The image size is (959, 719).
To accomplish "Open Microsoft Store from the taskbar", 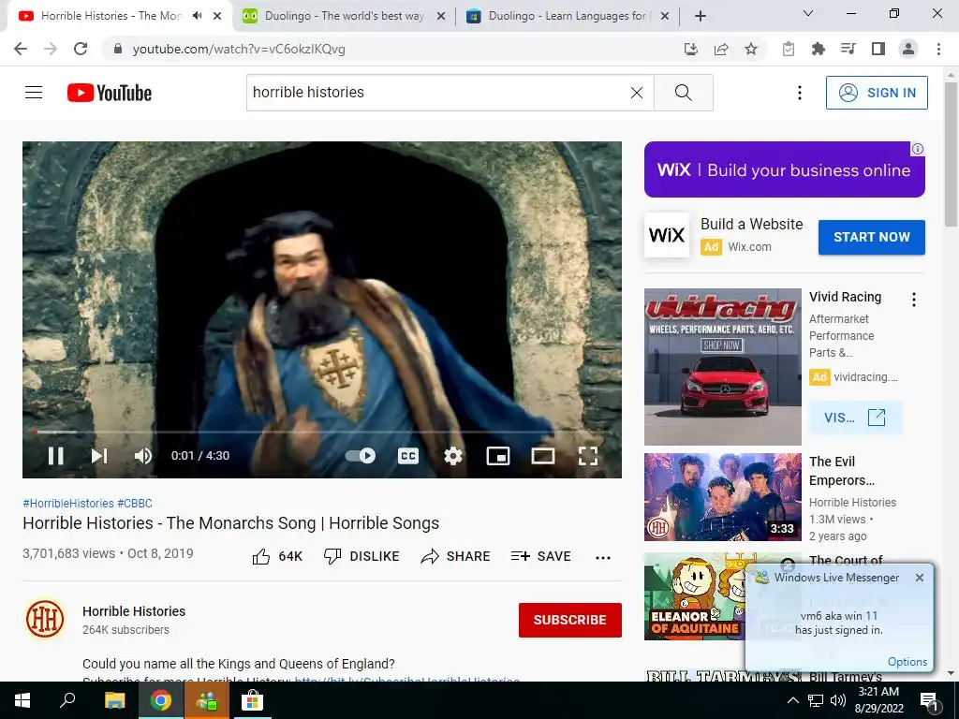I will coord(251,700).
